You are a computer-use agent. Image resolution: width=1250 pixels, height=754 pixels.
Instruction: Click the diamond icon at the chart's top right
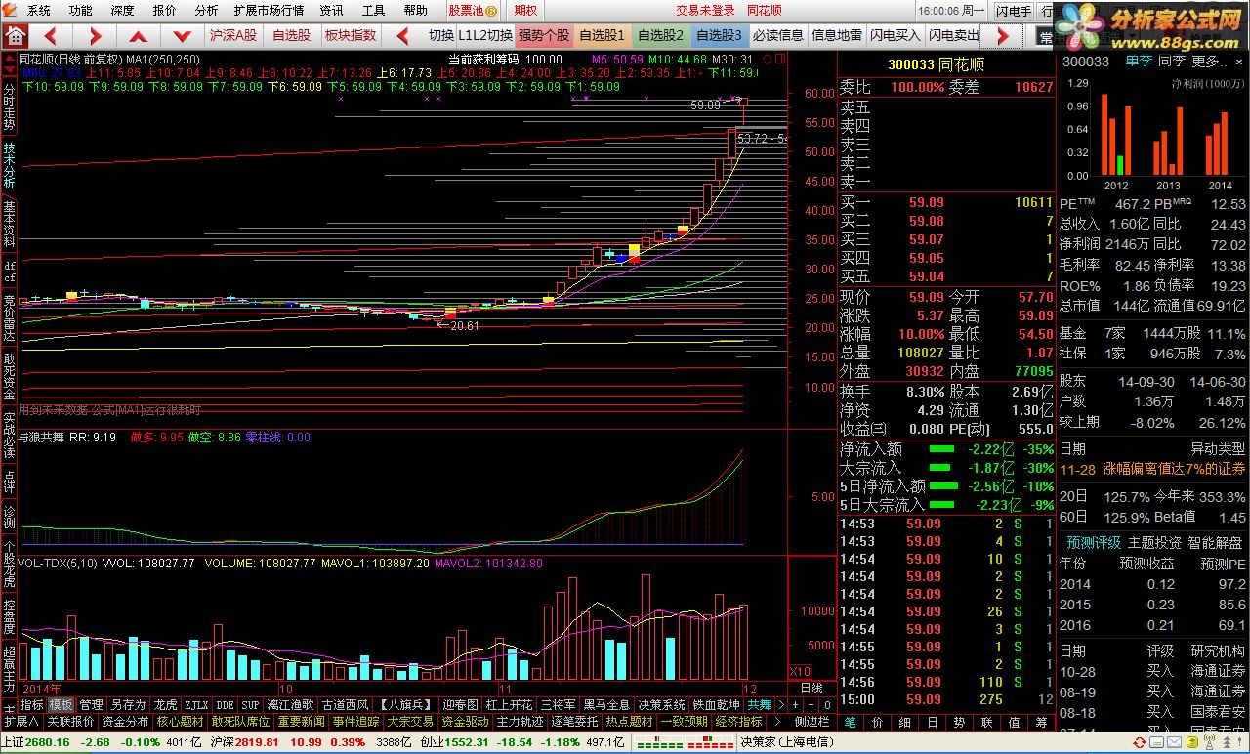pyautogui.click(x=767, y=59)
